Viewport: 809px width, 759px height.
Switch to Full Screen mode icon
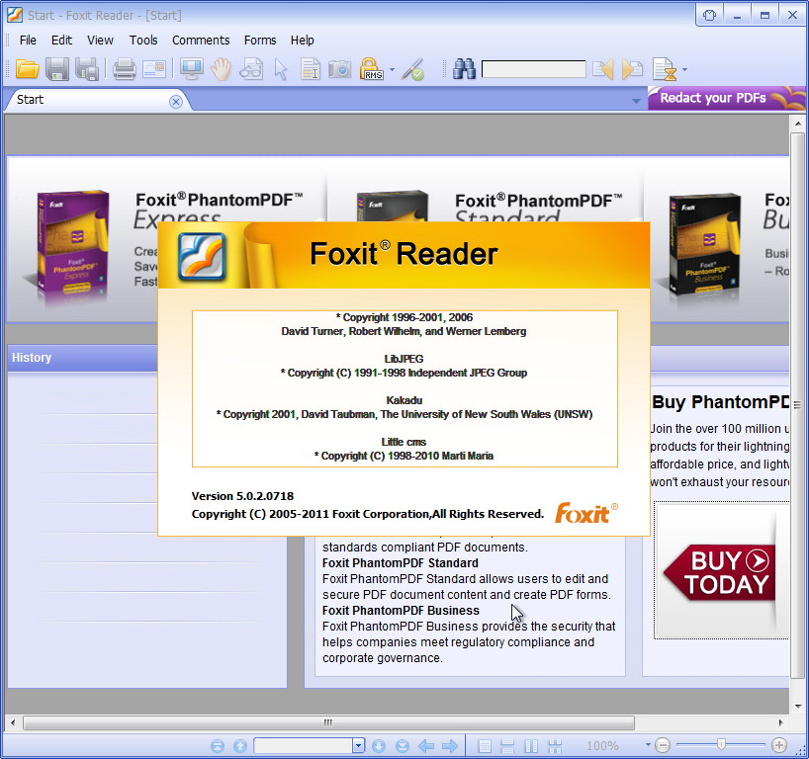tap(190, 69)
